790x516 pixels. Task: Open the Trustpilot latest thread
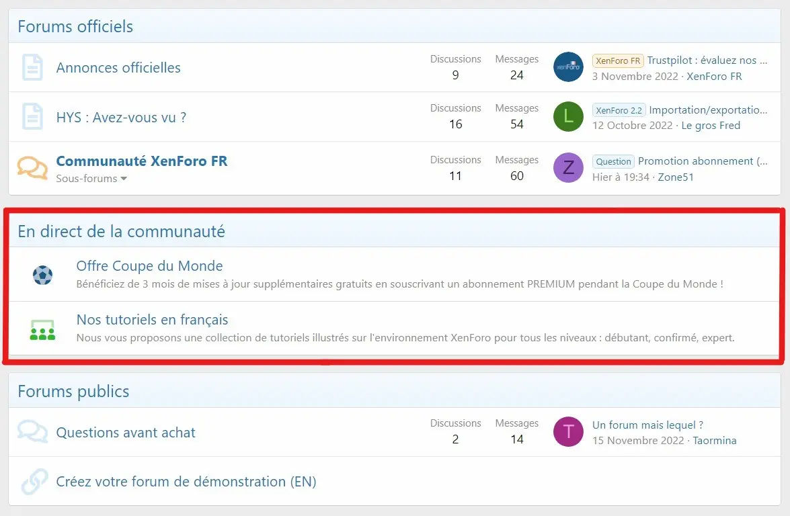pos(707,60)
